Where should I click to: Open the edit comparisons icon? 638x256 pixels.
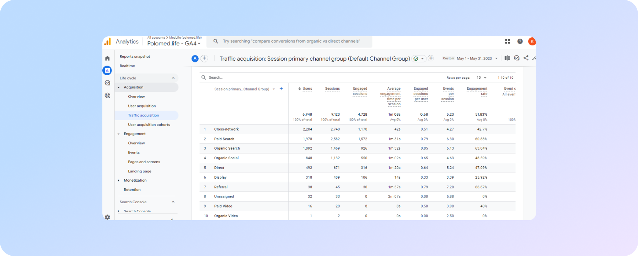(507, 58)
